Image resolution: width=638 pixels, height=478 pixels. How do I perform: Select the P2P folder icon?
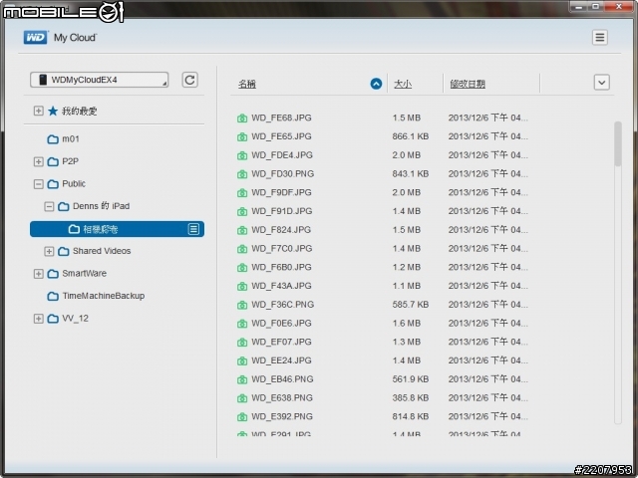[x=53, y=161]
